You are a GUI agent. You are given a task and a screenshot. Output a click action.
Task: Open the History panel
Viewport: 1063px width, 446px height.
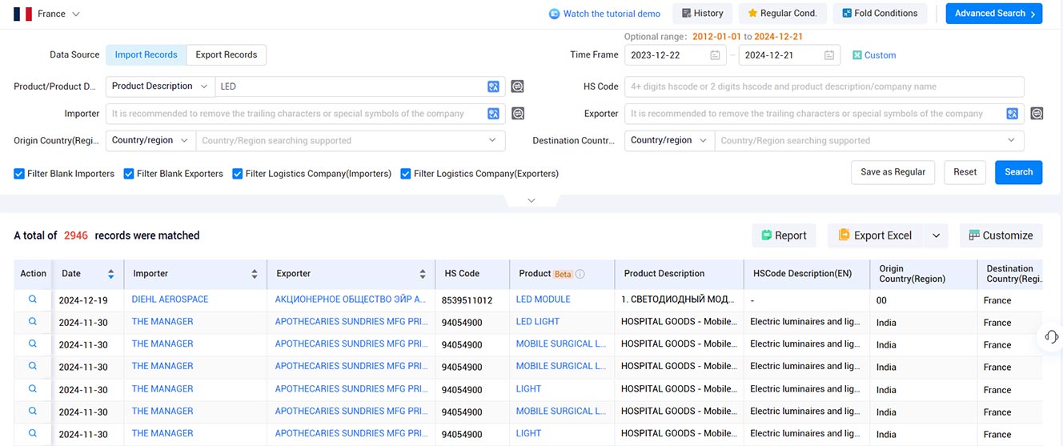pos(702,14)
